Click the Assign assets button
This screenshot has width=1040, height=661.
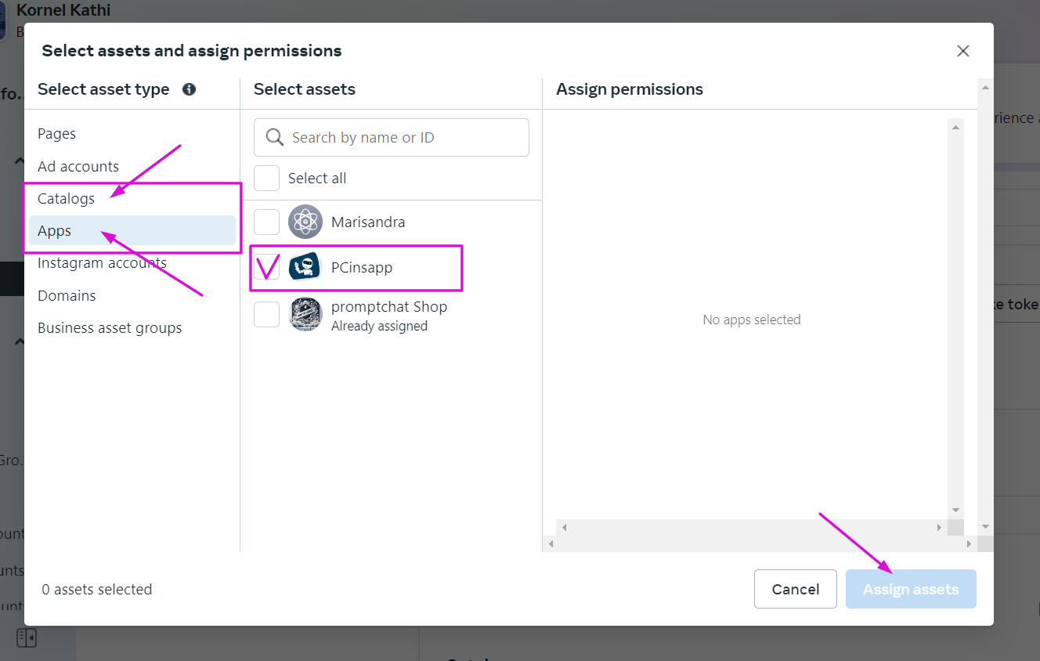(x=911, y=589)
